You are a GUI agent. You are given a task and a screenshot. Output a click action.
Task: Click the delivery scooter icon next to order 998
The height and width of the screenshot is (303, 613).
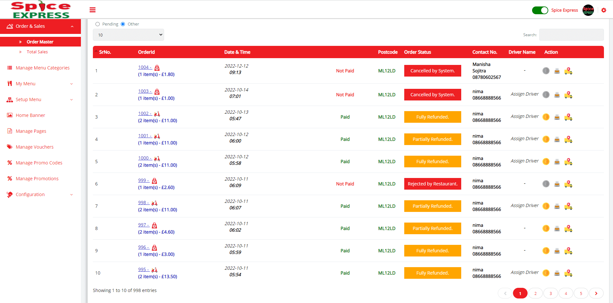pyautogui.click(x=154, y=203)
